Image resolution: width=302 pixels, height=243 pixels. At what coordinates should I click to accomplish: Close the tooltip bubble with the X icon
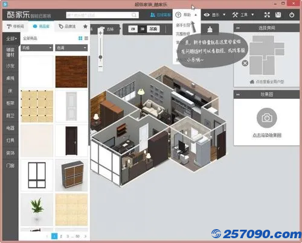coord(245,63)
